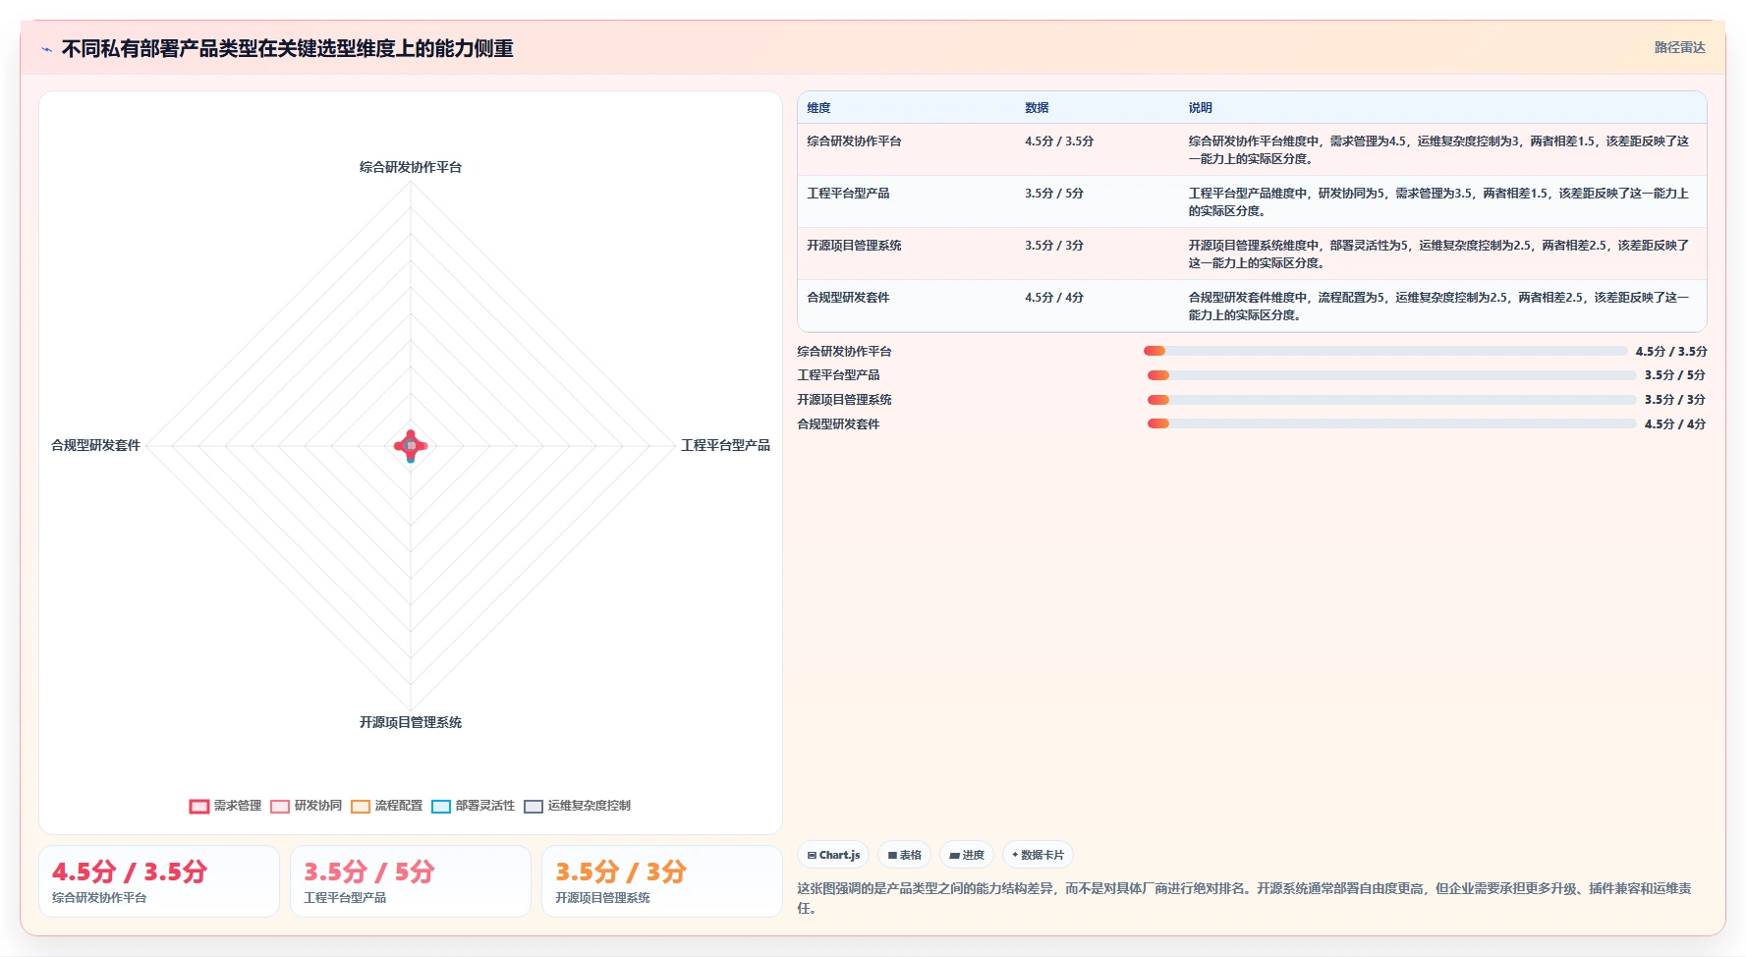Click table cell value 3.5分 / 3分
Viewport: 1746px width, 957px height.
1054,246
